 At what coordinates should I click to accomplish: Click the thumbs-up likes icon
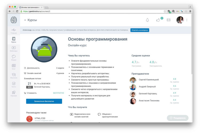[x=158, y=20]
